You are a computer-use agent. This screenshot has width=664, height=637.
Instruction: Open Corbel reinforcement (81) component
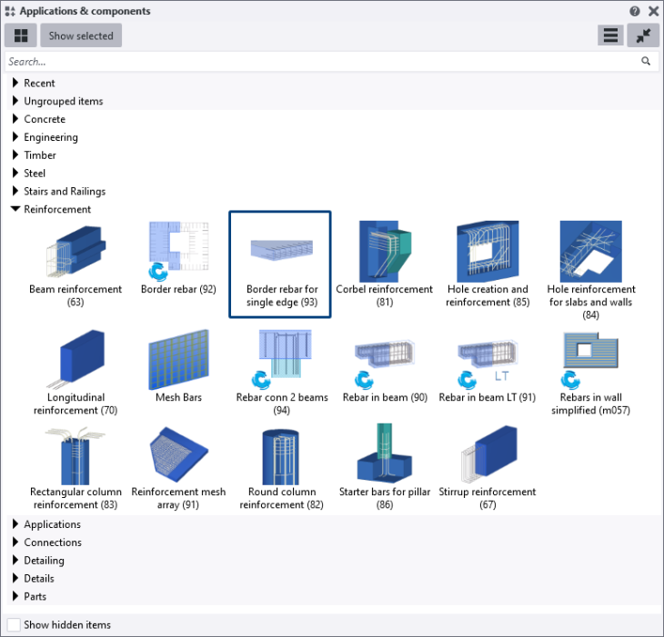pyautogui.click(x=384, y=264)
